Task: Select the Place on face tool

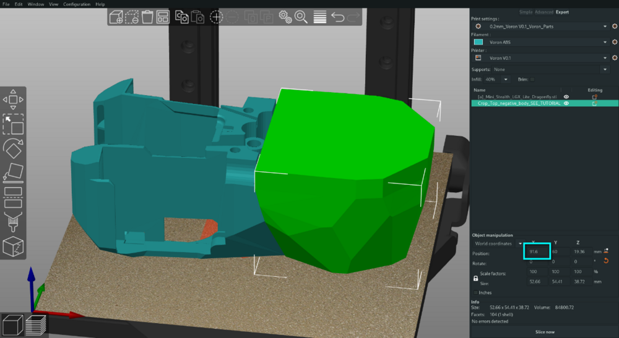Action: point(13,172)
